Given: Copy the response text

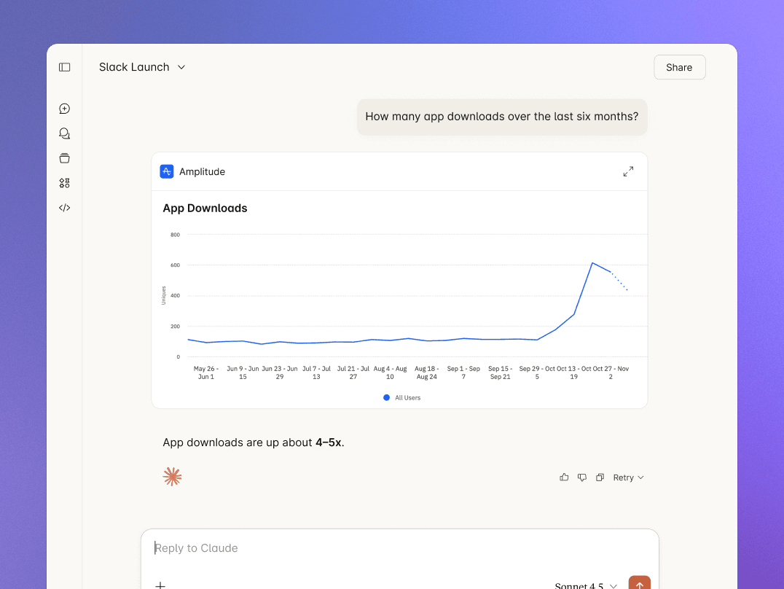Looking at the screenshot, I should pyautogui.click(x=600, y=477).
